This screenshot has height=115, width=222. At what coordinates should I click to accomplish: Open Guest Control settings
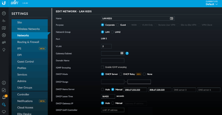pos(29,62)
